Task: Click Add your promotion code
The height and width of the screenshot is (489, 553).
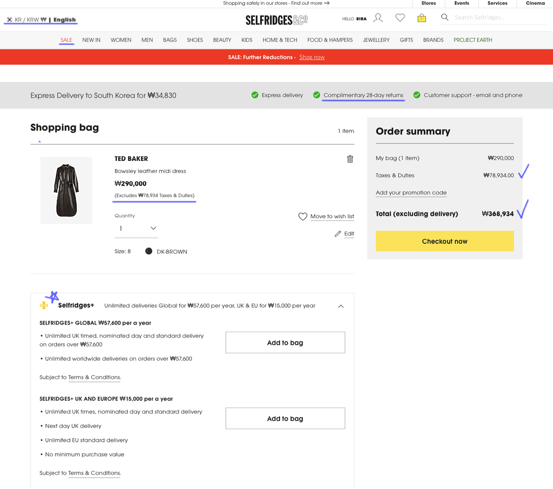Action: [x=411, y=193]
